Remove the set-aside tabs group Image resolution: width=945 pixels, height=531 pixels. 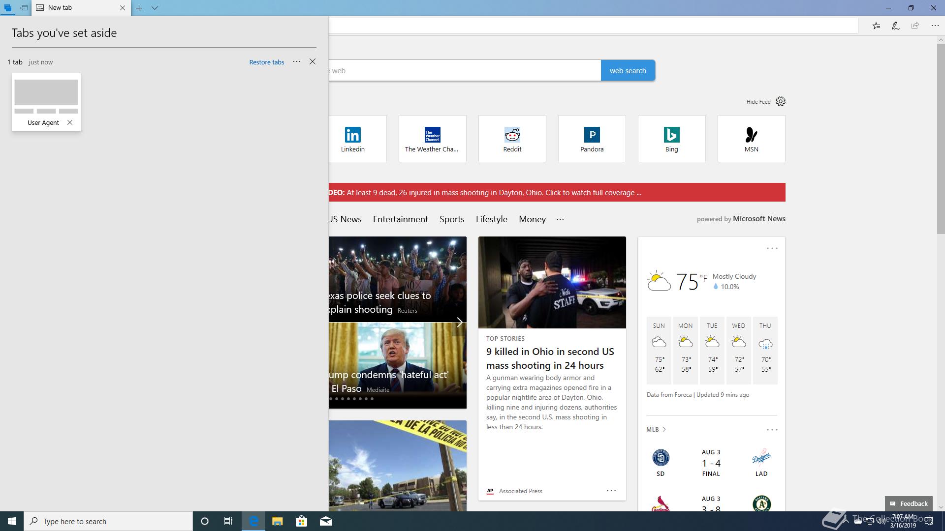point(313,61)
